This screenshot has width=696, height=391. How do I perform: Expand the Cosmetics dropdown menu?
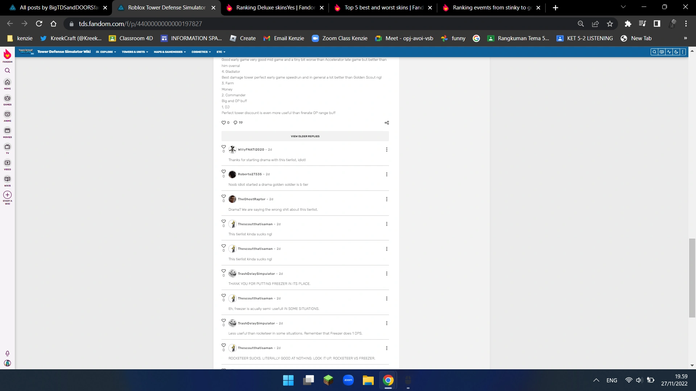tap(201, 52)
